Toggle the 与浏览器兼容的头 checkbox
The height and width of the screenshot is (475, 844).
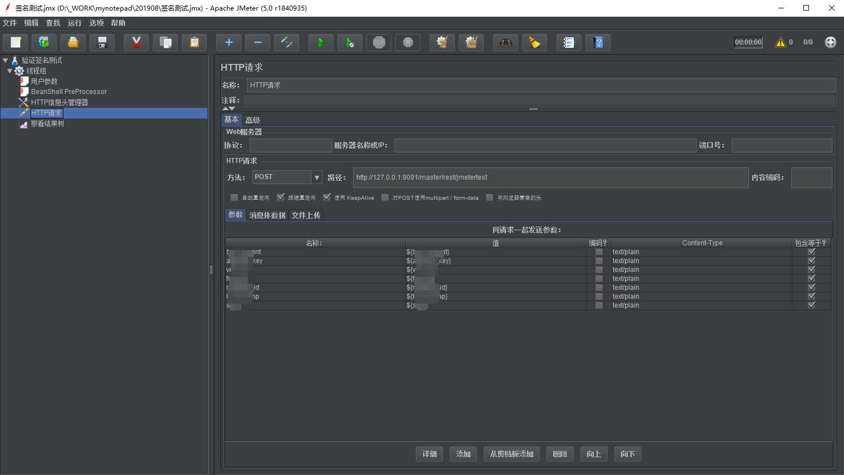point(489,197)
